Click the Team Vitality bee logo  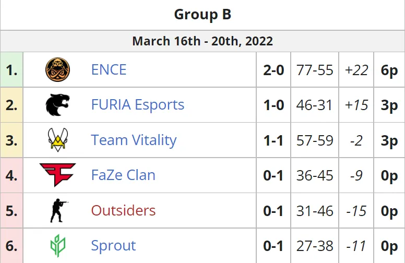click(x=58, y=140)
